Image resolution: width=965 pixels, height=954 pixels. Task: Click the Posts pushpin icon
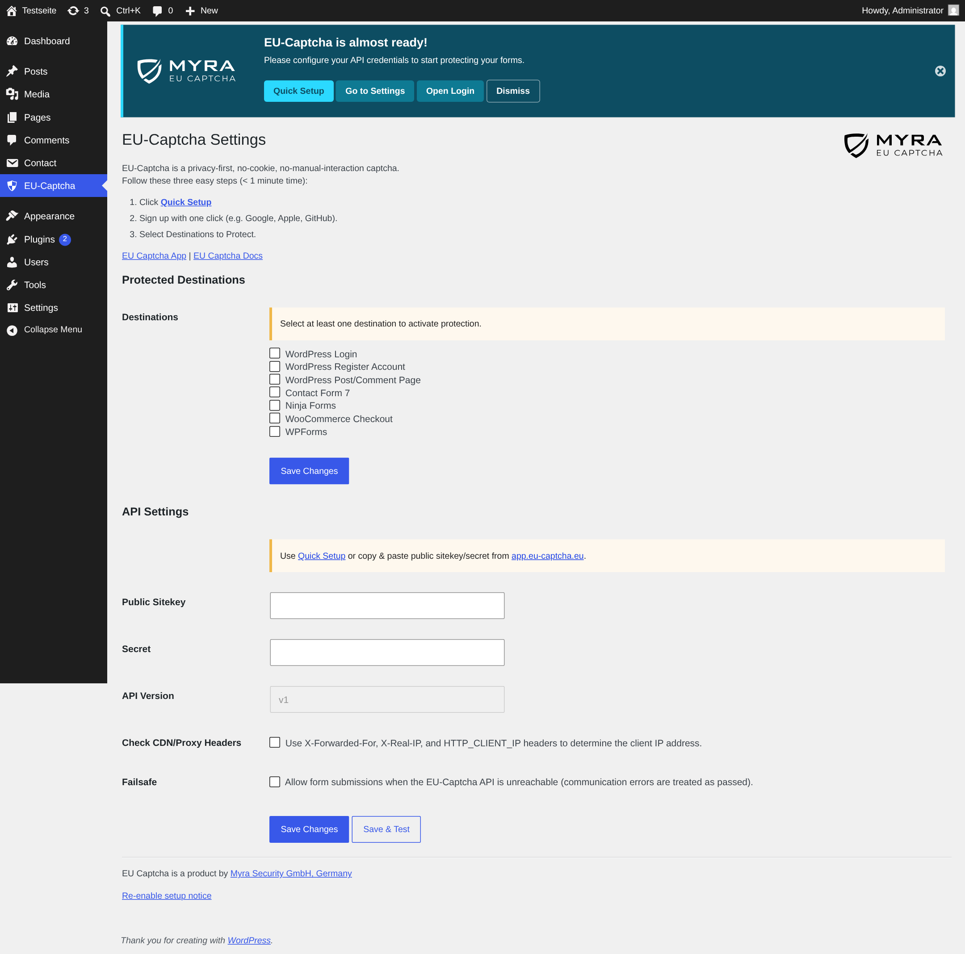coord(12,71)
